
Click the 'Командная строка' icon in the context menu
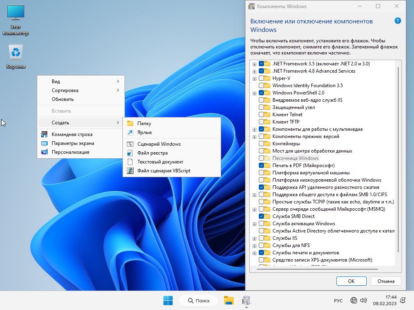pyautogui.click(x=44, y=134)
